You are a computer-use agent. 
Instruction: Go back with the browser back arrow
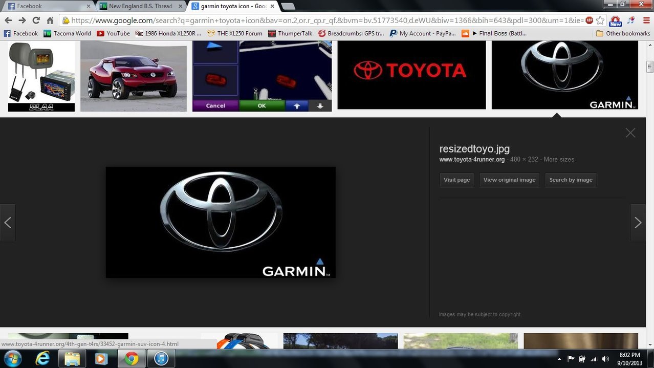pyautogui.click(x=8, y=20)
